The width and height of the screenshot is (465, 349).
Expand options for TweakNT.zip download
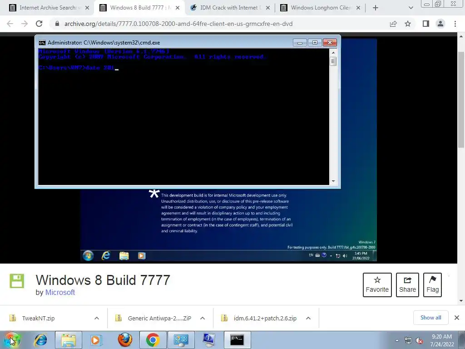pos(97,318)
